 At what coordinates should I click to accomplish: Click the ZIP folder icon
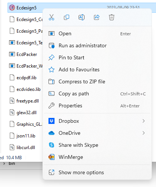51,81
